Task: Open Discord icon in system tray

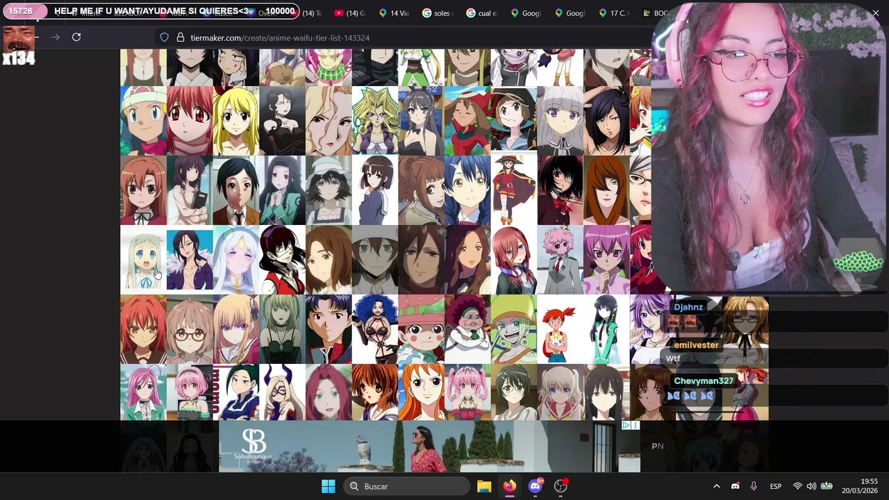Action: click(x=736, y=486)
